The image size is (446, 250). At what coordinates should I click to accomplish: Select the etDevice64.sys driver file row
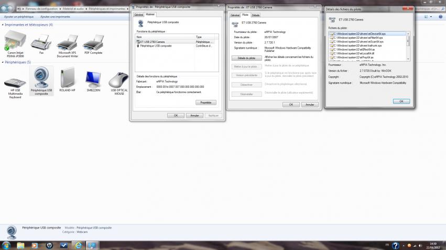pyautogui.click(x=367, y=34)
